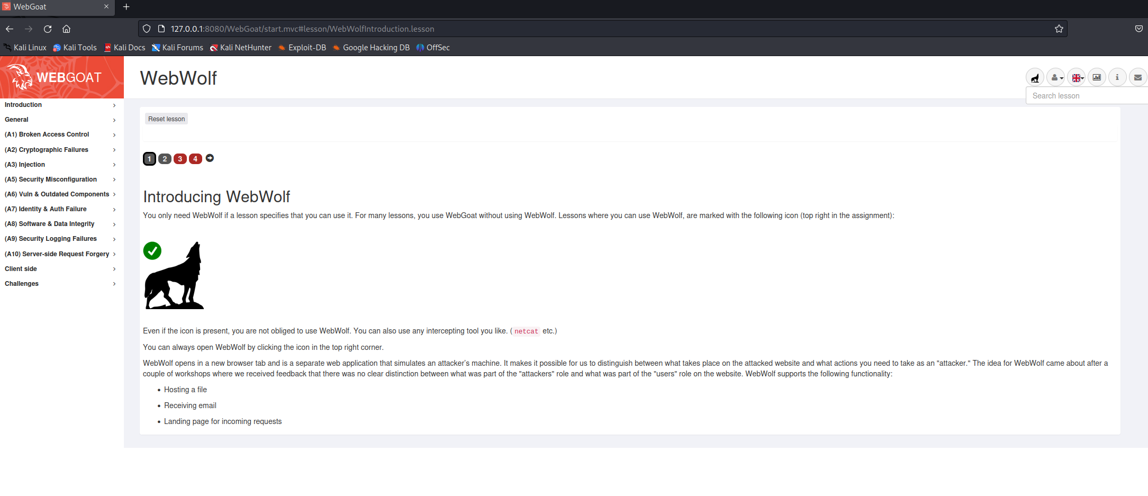Open the Kali Docs bookmark
Image resolution: width=1148 pixels, height=496 pixels.
125,48
